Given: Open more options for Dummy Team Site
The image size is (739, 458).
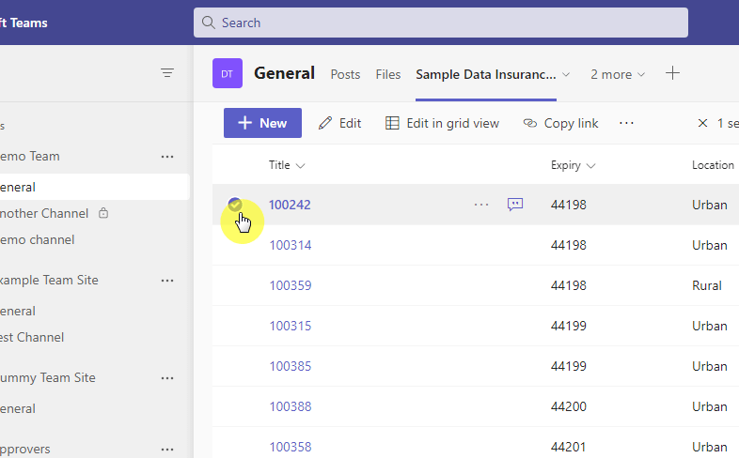Looking at the screenshot, I should (167, 378).
